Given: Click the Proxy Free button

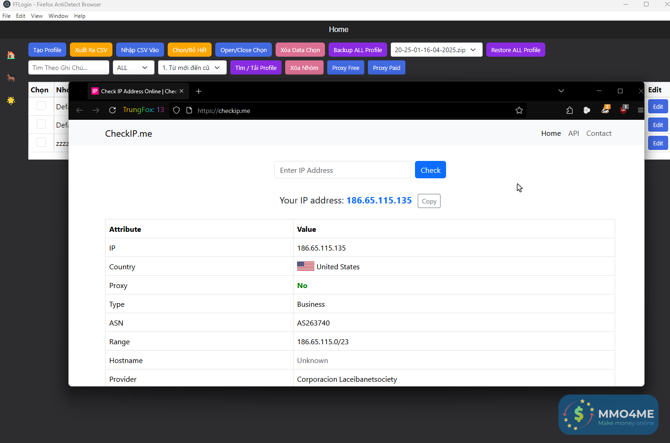Looking at the screenshot, I should [x=346, y=68].
